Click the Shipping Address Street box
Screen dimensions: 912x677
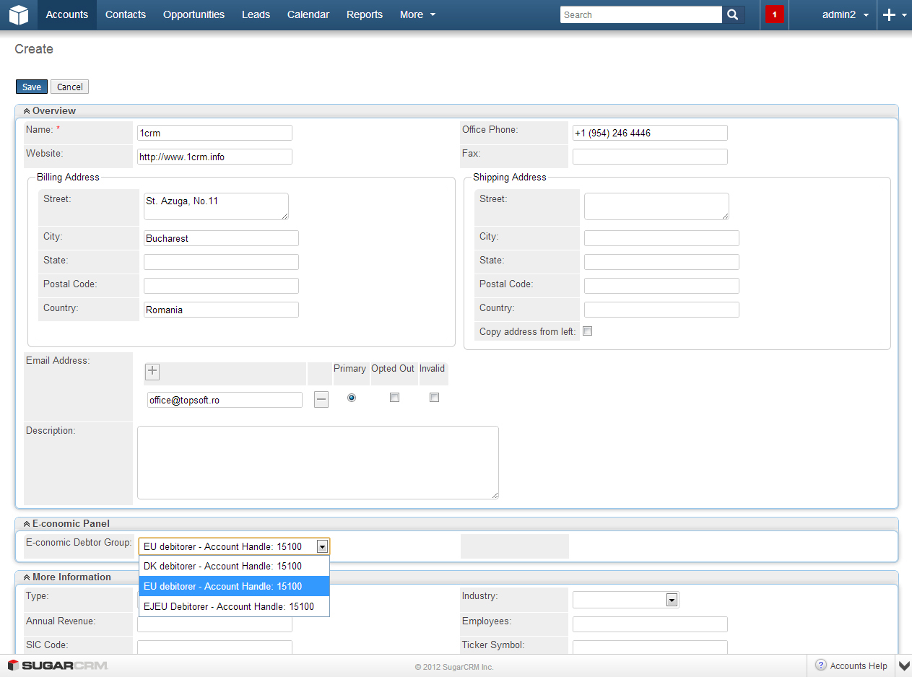click(656, 206)
